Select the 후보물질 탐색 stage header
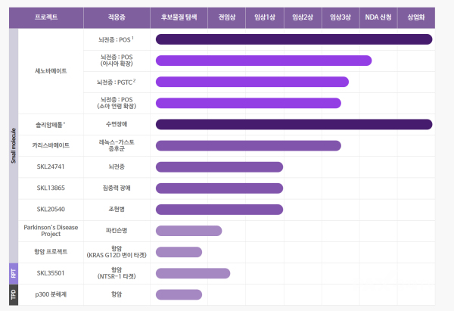Viewport: 454px width, 311px height. tap(179, 17)
